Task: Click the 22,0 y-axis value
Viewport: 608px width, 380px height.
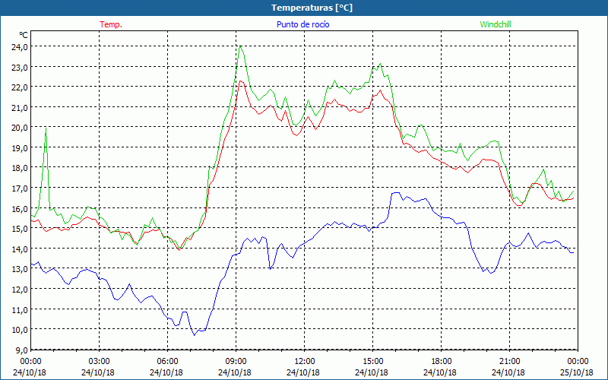Action: point(21,87)
